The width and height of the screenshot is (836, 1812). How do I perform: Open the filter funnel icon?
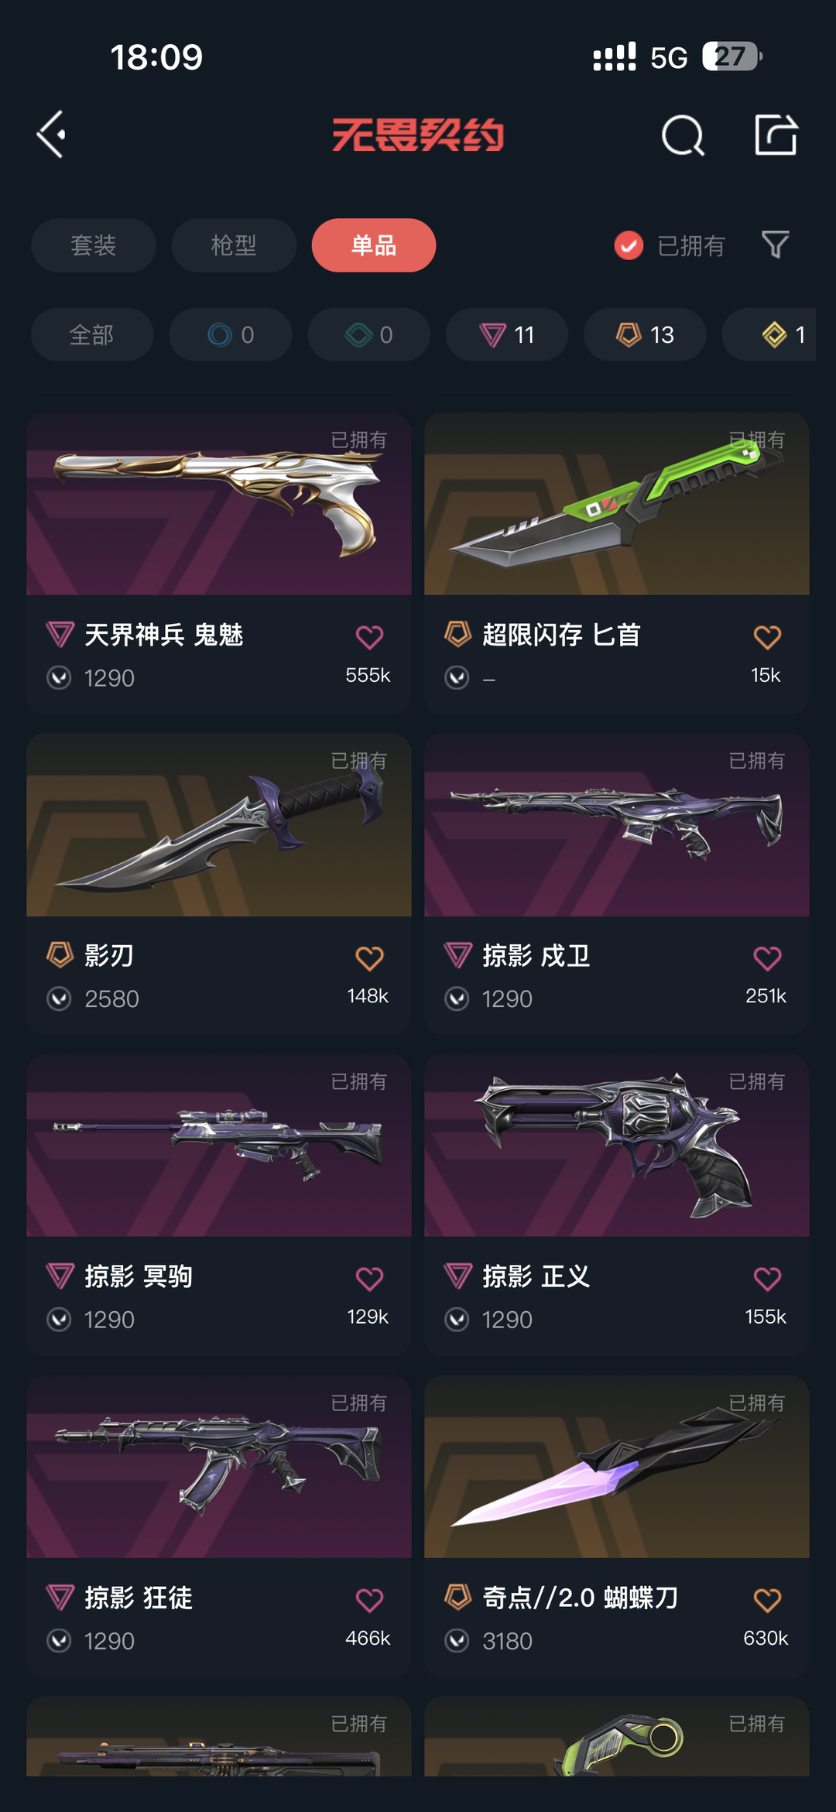point(775,245)
